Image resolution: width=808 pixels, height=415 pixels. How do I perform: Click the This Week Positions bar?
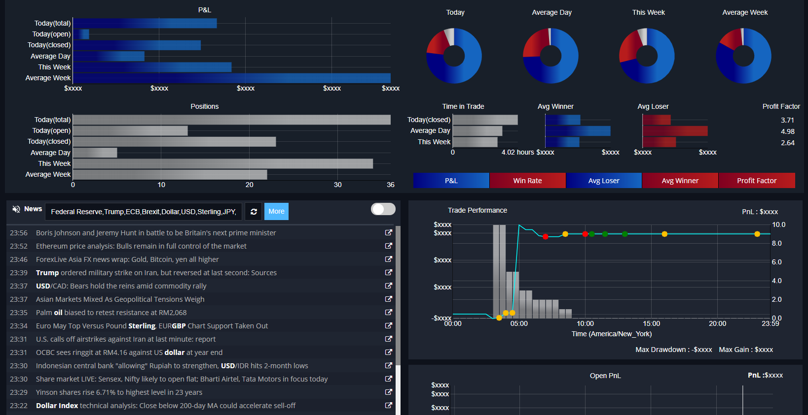[223, 163]
